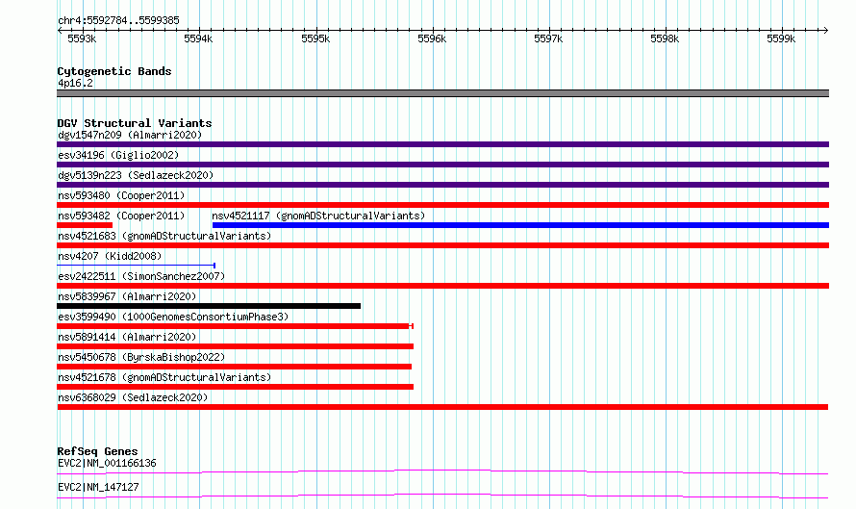Select the purple bar under dgv1547n209
Image resolution: width=856 pixels, height=509 pixels.
click(x=442, y=144)
